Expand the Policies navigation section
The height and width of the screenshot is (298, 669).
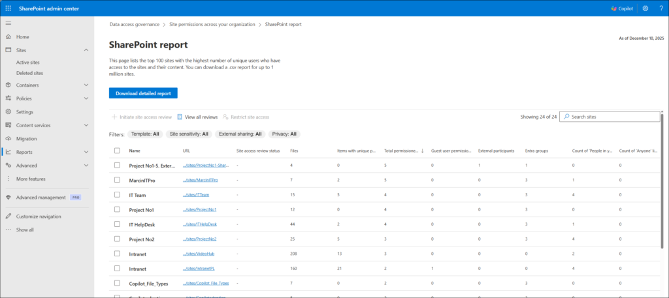(x=86, y=98)
